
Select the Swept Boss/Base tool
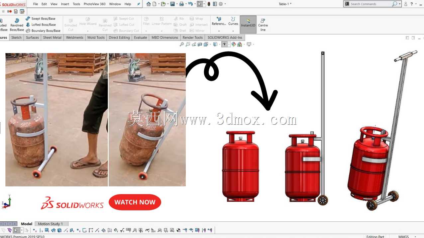coord(41,19)
